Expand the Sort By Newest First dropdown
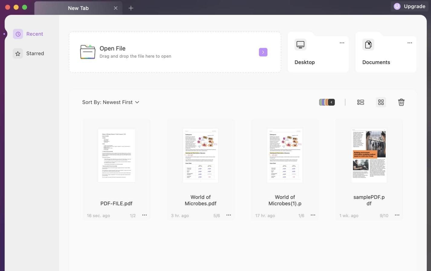This screenshot has height=271, width=431. point(111,102)
